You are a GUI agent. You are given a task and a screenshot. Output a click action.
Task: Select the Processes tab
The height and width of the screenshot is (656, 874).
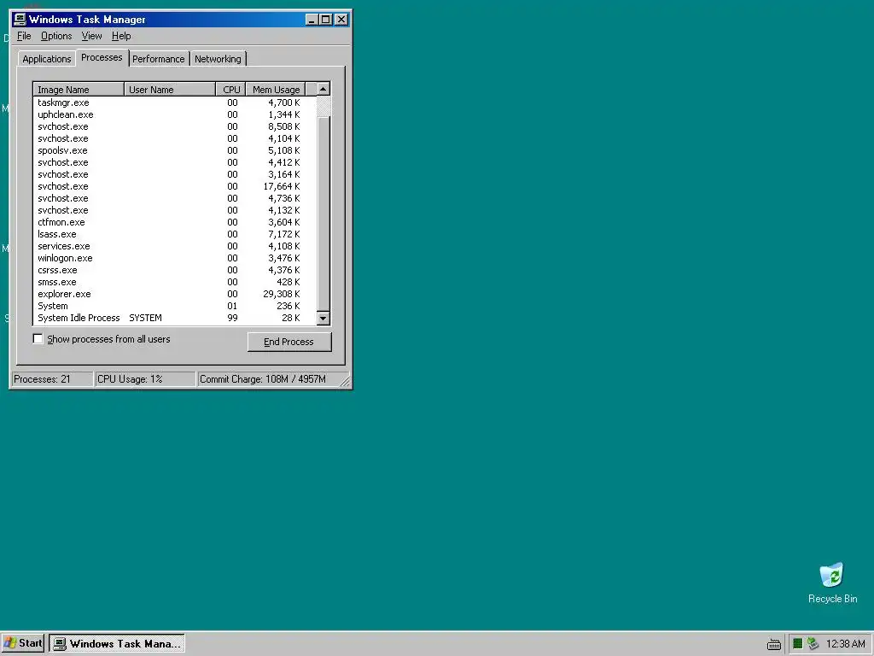point(102,57)
